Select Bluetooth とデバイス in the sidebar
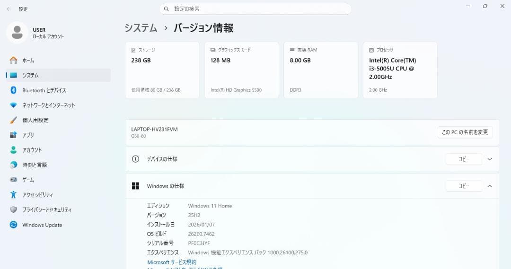 (58, 90)
